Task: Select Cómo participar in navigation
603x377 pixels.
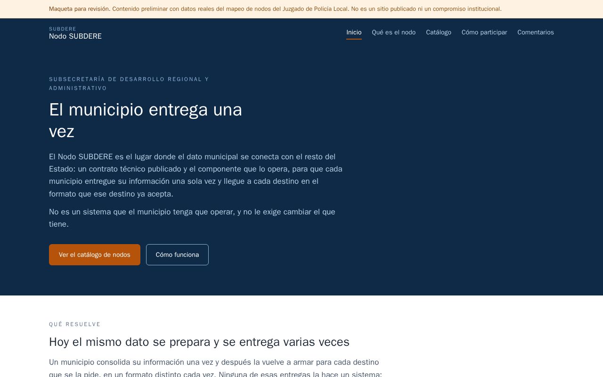Action: coord(484,33)
